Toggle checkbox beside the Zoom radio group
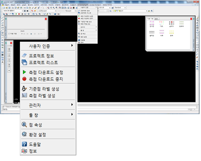Viewport: 201px width, 161px height. tap(9, 34)
